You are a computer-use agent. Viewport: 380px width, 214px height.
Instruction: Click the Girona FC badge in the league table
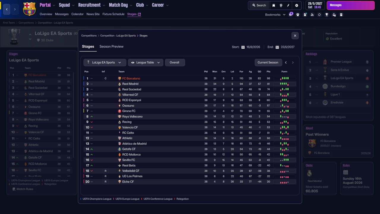coord(119,111)
